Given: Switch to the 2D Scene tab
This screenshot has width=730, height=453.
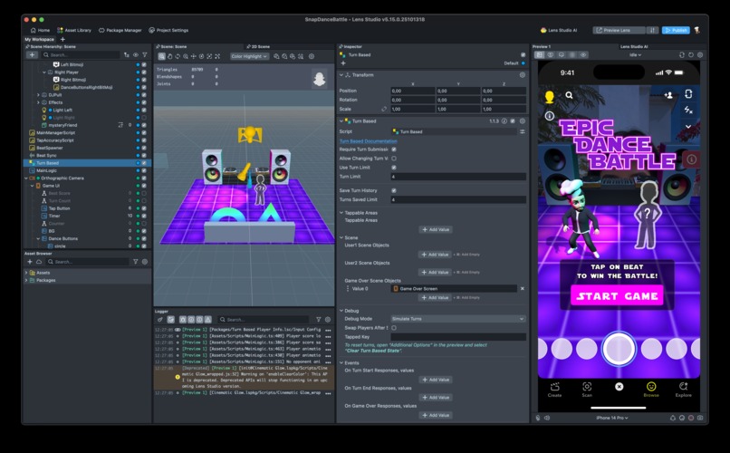Looking at the screenshot, I should pos(259,46).
